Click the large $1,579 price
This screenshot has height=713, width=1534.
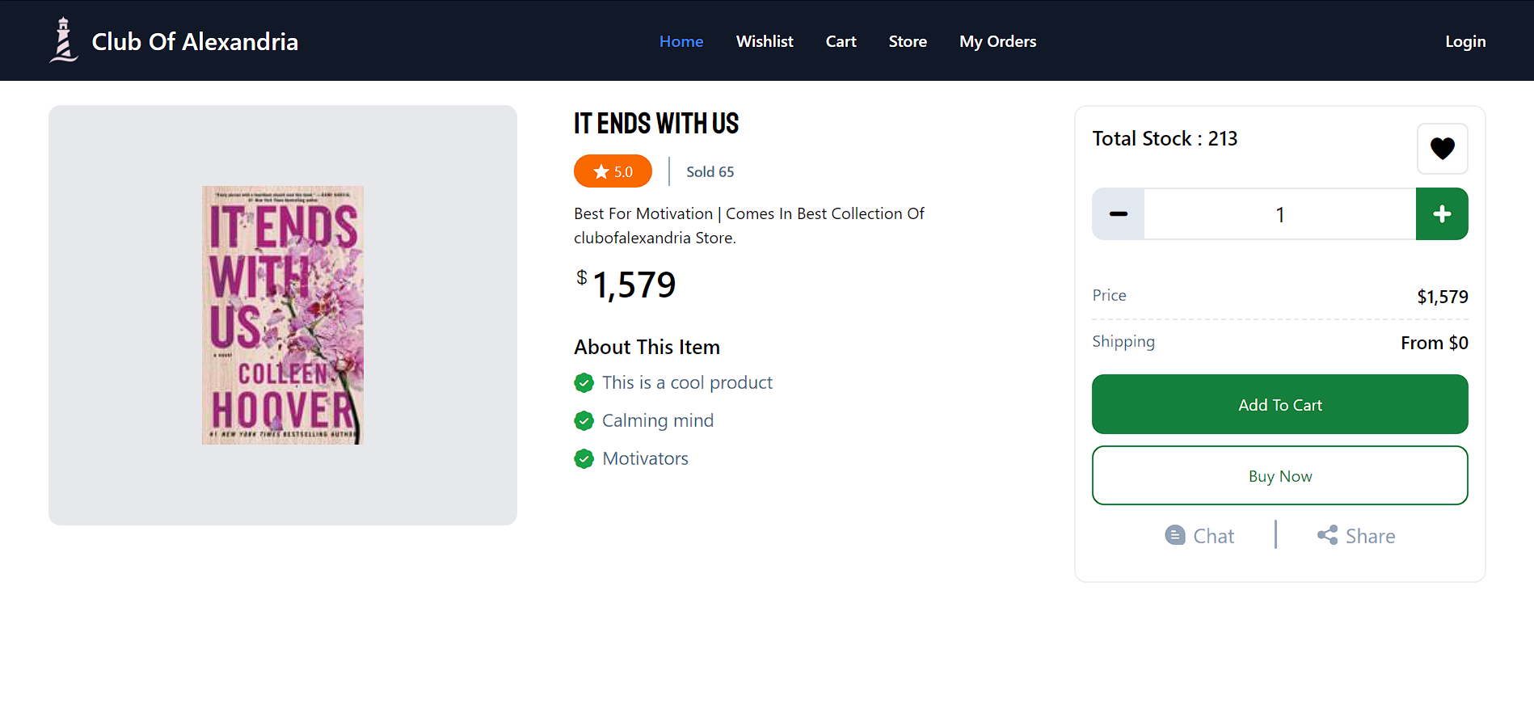coord(626,285)
